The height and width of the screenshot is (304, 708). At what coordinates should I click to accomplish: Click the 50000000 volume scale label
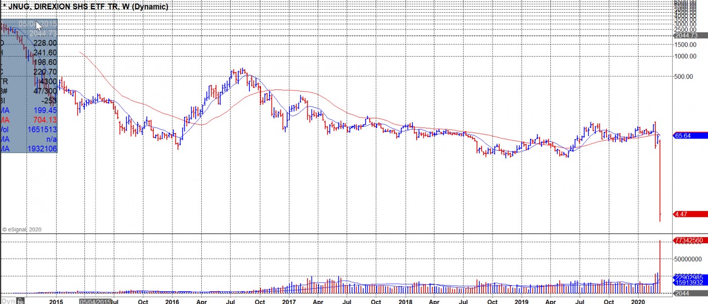(x=687, y=259)
